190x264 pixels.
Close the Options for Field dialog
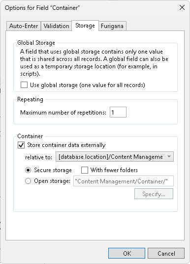[x=182, y=7]
